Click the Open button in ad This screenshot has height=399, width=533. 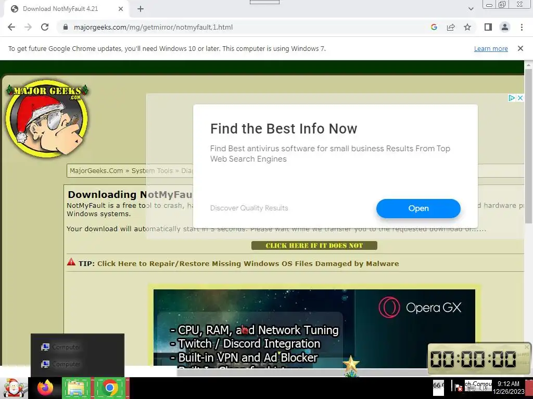pyautogui.click(x=418, y=208)
